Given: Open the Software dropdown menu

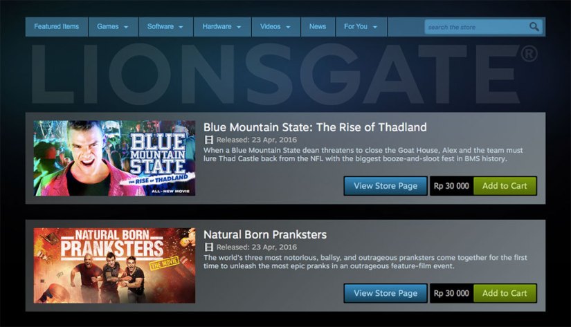Looking at the screenshot, I should 165,26.
